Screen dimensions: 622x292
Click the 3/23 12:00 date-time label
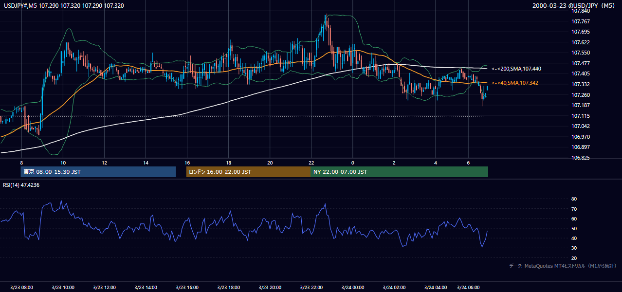pyautogui.click(x=104, y=288)
